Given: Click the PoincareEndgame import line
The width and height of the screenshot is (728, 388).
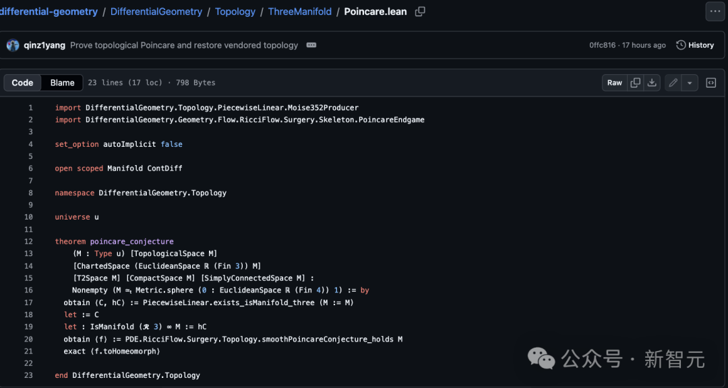Looking at the screenshot, I should pyautogui.click(x=239, y=120).
